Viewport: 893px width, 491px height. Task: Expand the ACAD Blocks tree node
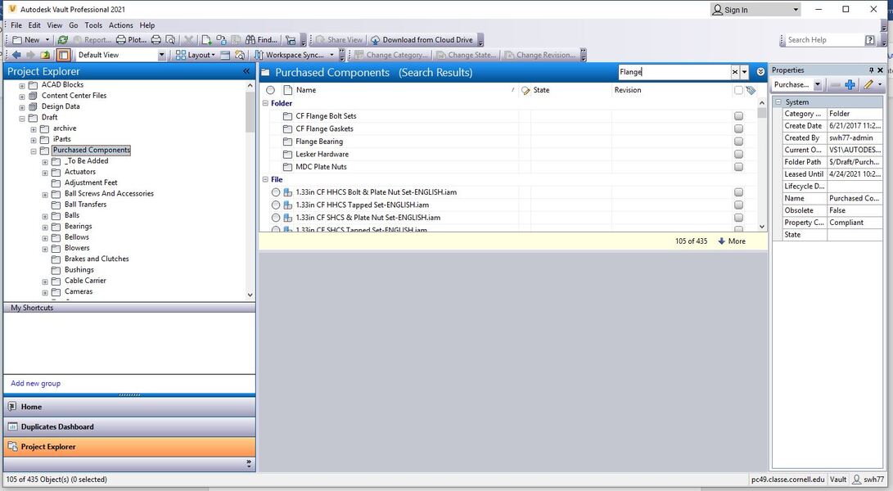tap(22, 85)
